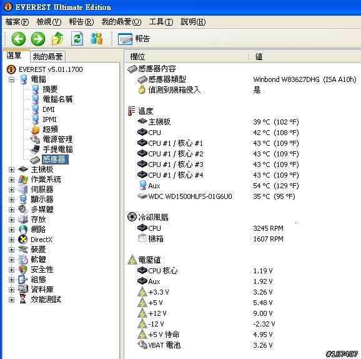Click the database icon for 資料庫
361x359 pixels.
[23, 289]
